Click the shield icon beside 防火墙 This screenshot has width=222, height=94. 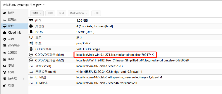tap(5, 79)
